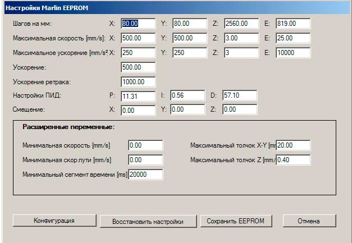Select the steps per mm E field 819.00
352x243 pixels.
click(x=292, y=24)
